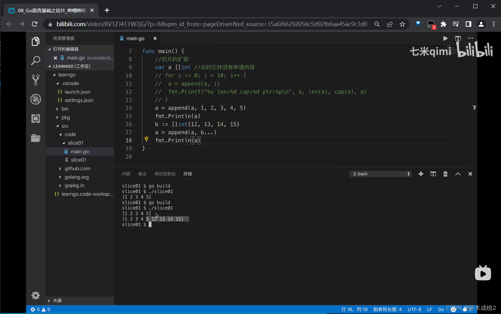Collapse the LEARNGO workspace section
501x314 pixels.
49,67
